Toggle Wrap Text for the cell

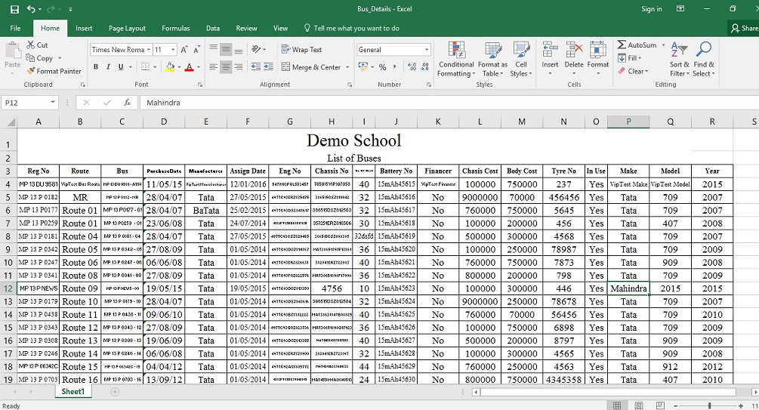coord(301,50)
